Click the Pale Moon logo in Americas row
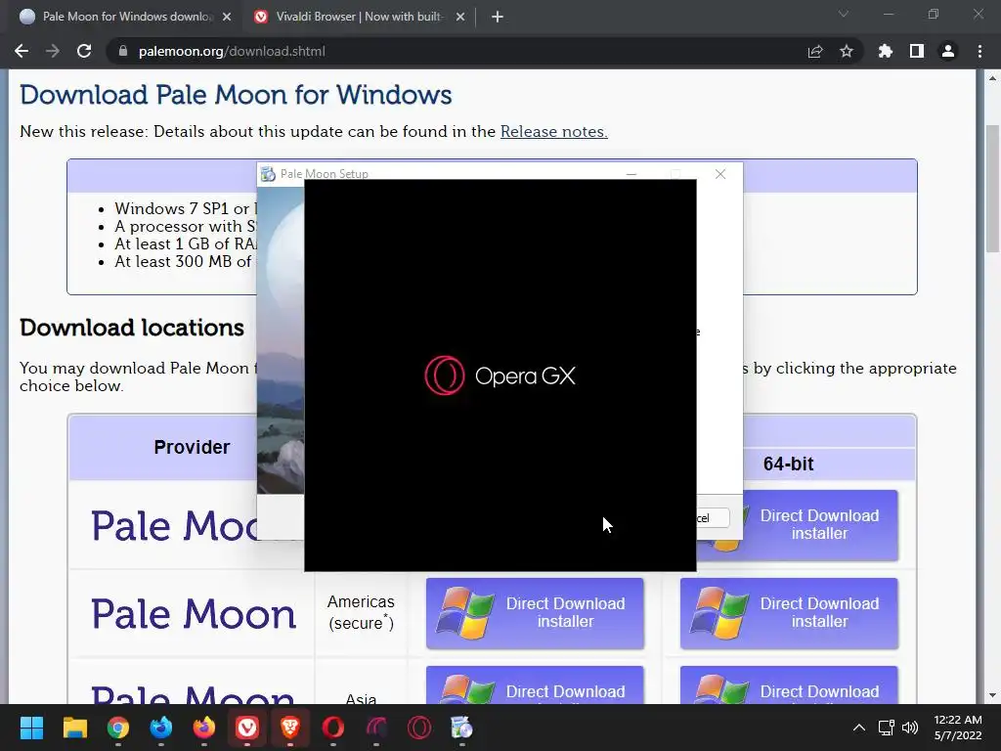Image resolution: width=1001 pixels, height=751 pixels. [194, 614]
